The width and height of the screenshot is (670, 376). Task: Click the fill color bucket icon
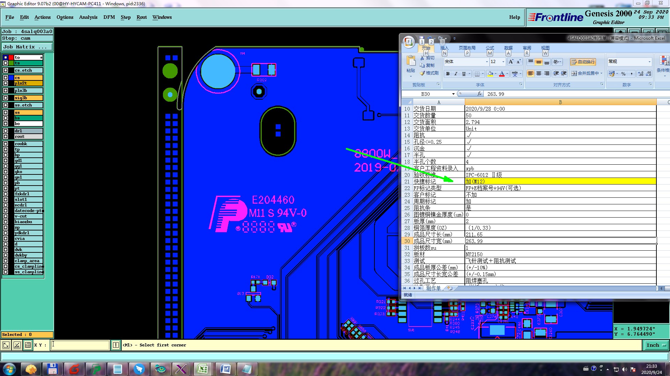point(490,73)
